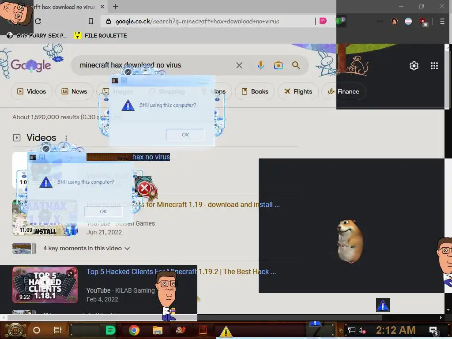This screenshot has height=339, width=452.
Task: Click the vertical scrollbar down arrow
Action: click(448, 310)
